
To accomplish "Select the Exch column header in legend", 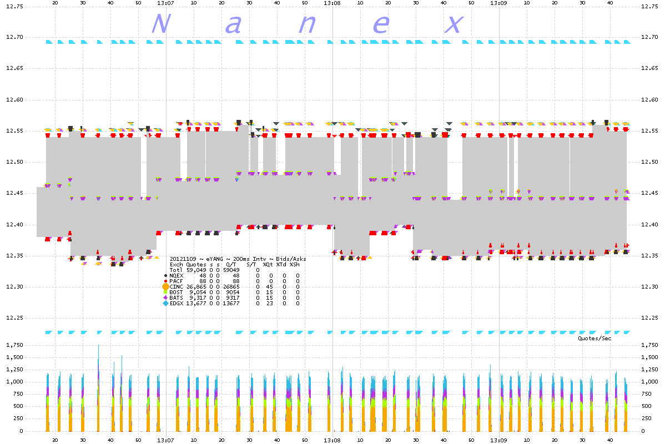I will tap(177, 265).
